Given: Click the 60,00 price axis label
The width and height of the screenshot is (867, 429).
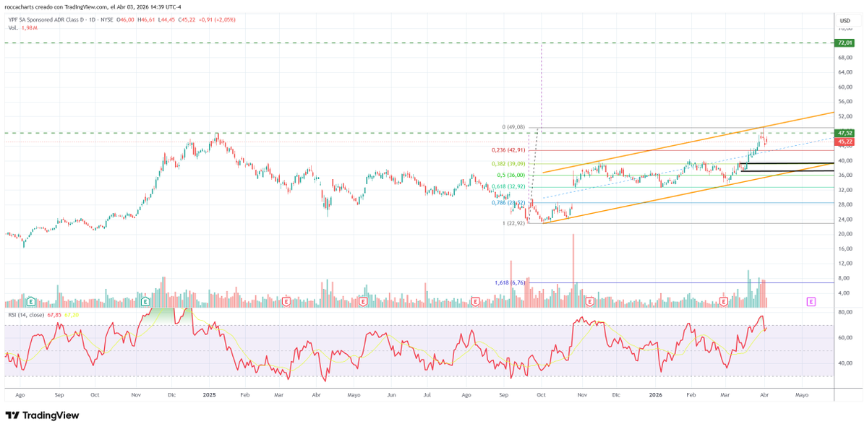Looking at the screenshot, I should pos(845,87).
